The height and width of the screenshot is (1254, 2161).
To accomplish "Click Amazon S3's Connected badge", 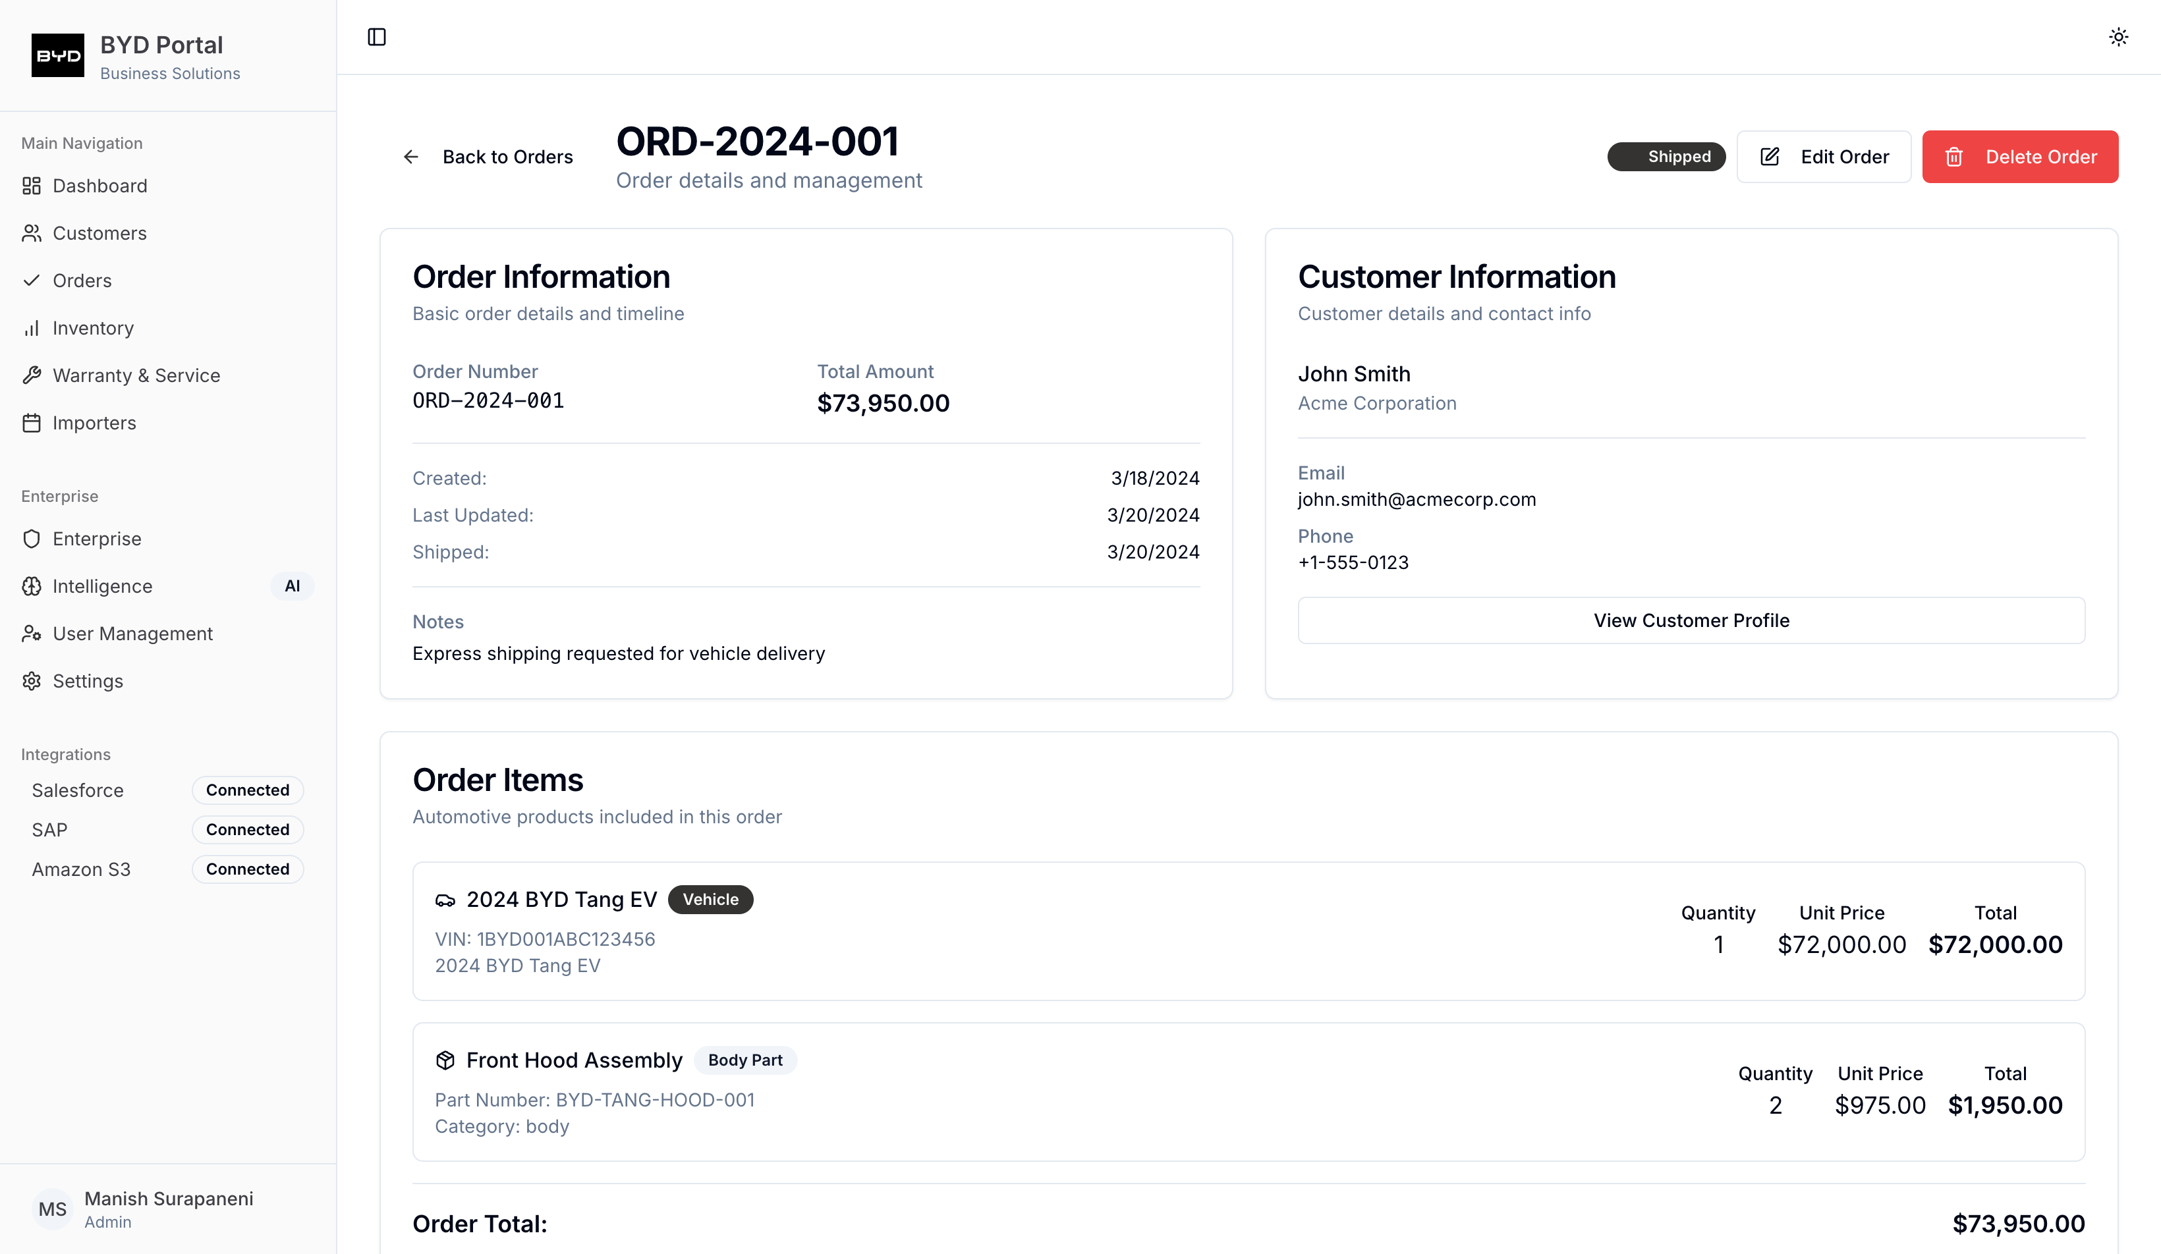I will pos(248,869).
